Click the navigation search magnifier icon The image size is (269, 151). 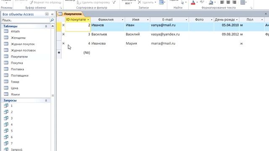click(x=52, y=20)
